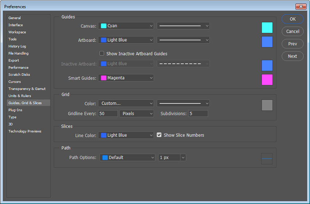310x204 pixels.
Task: Click the Artboard guide blue color swatch
Action: pos(267,42)
